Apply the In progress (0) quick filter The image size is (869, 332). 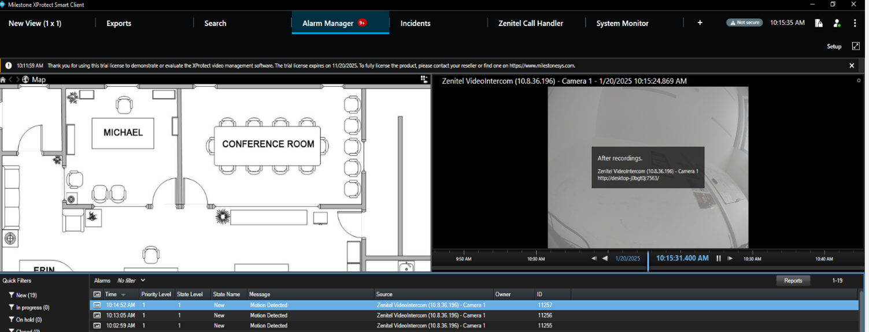32,308
